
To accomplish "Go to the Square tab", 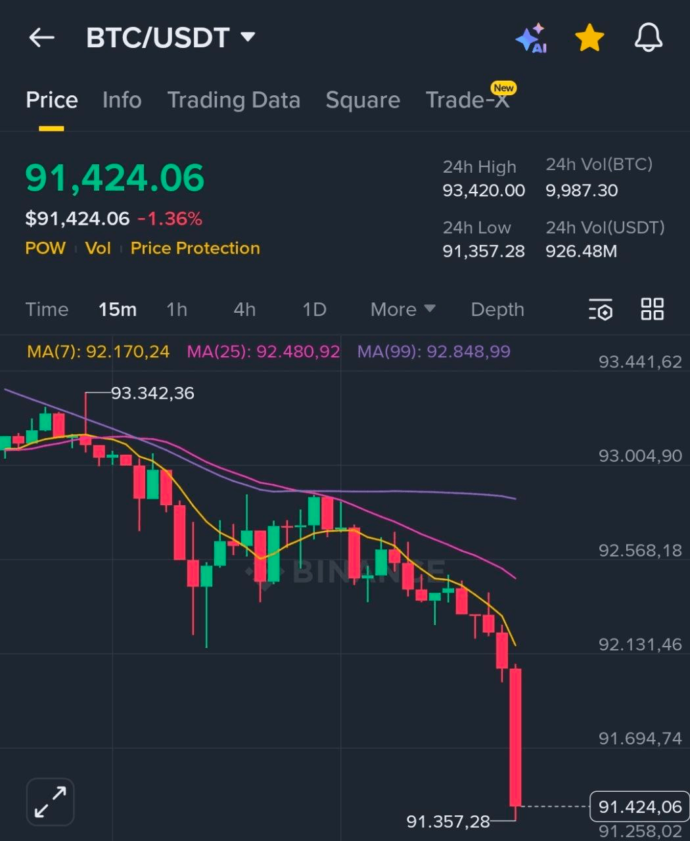I will coord(363,100).
